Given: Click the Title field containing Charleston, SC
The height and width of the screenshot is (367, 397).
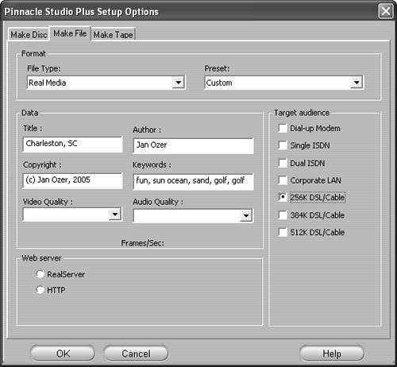Looking at the screenshot, I should click(72, 144).
